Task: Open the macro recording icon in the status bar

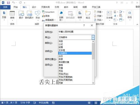Action: coord(53,103)
